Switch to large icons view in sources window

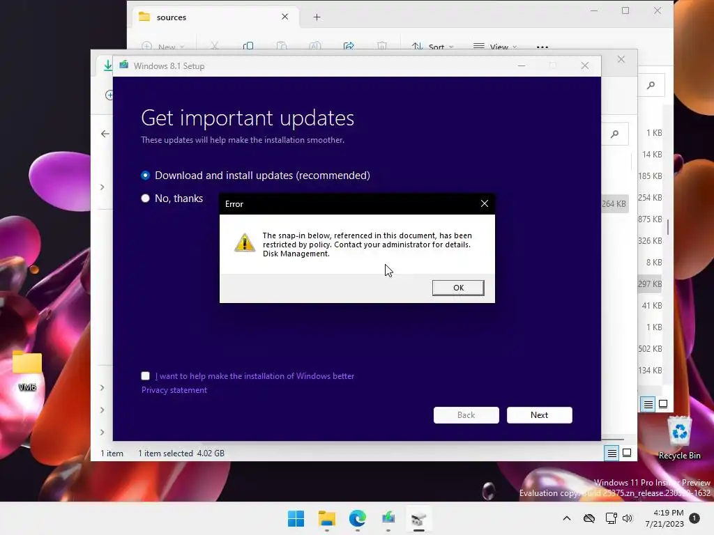click(x=663, y=404)
